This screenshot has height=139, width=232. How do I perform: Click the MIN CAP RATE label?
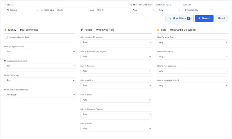pos(164,5)
